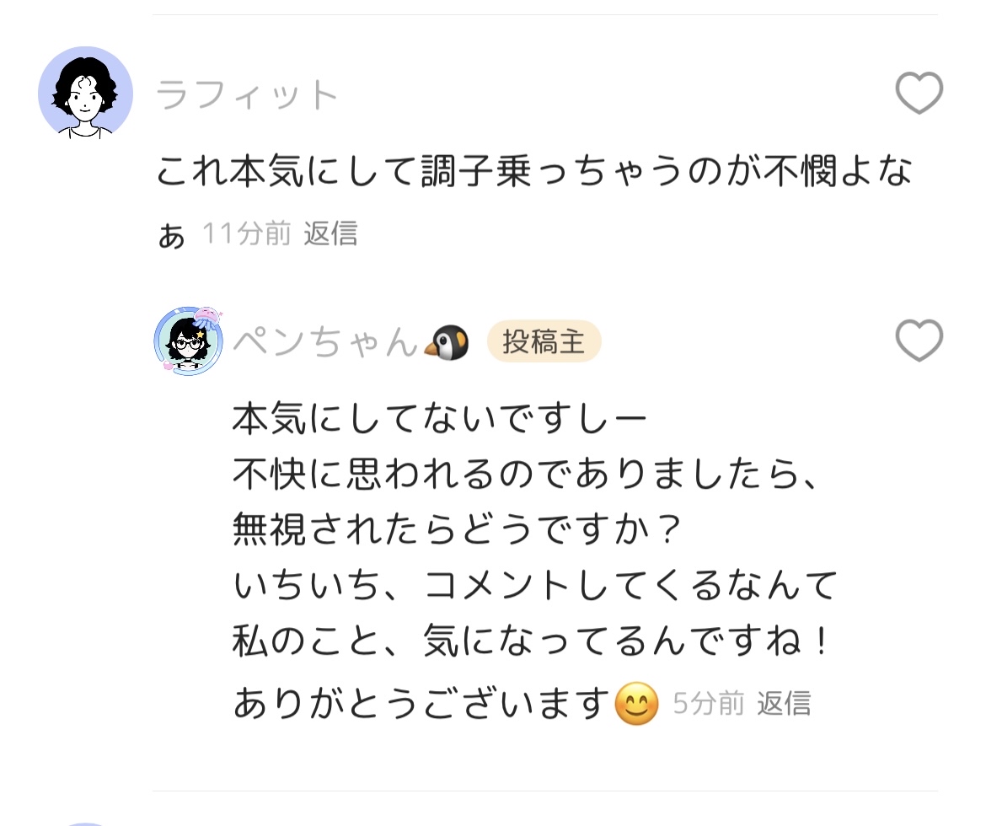
Task: Tap the text ありがとうございます
Action: [x=421, y=703]
